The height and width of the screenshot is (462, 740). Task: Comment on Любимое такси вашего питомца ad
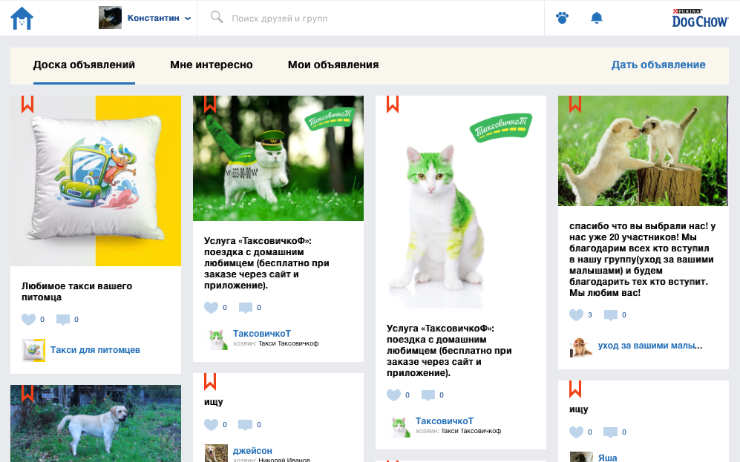[63, 320]
